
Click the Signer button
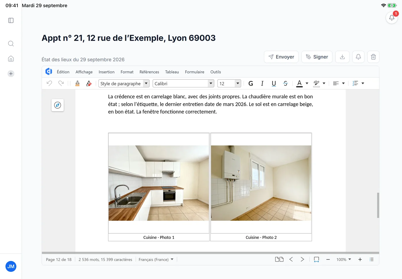pyautogui.click(x=317, y=57)
